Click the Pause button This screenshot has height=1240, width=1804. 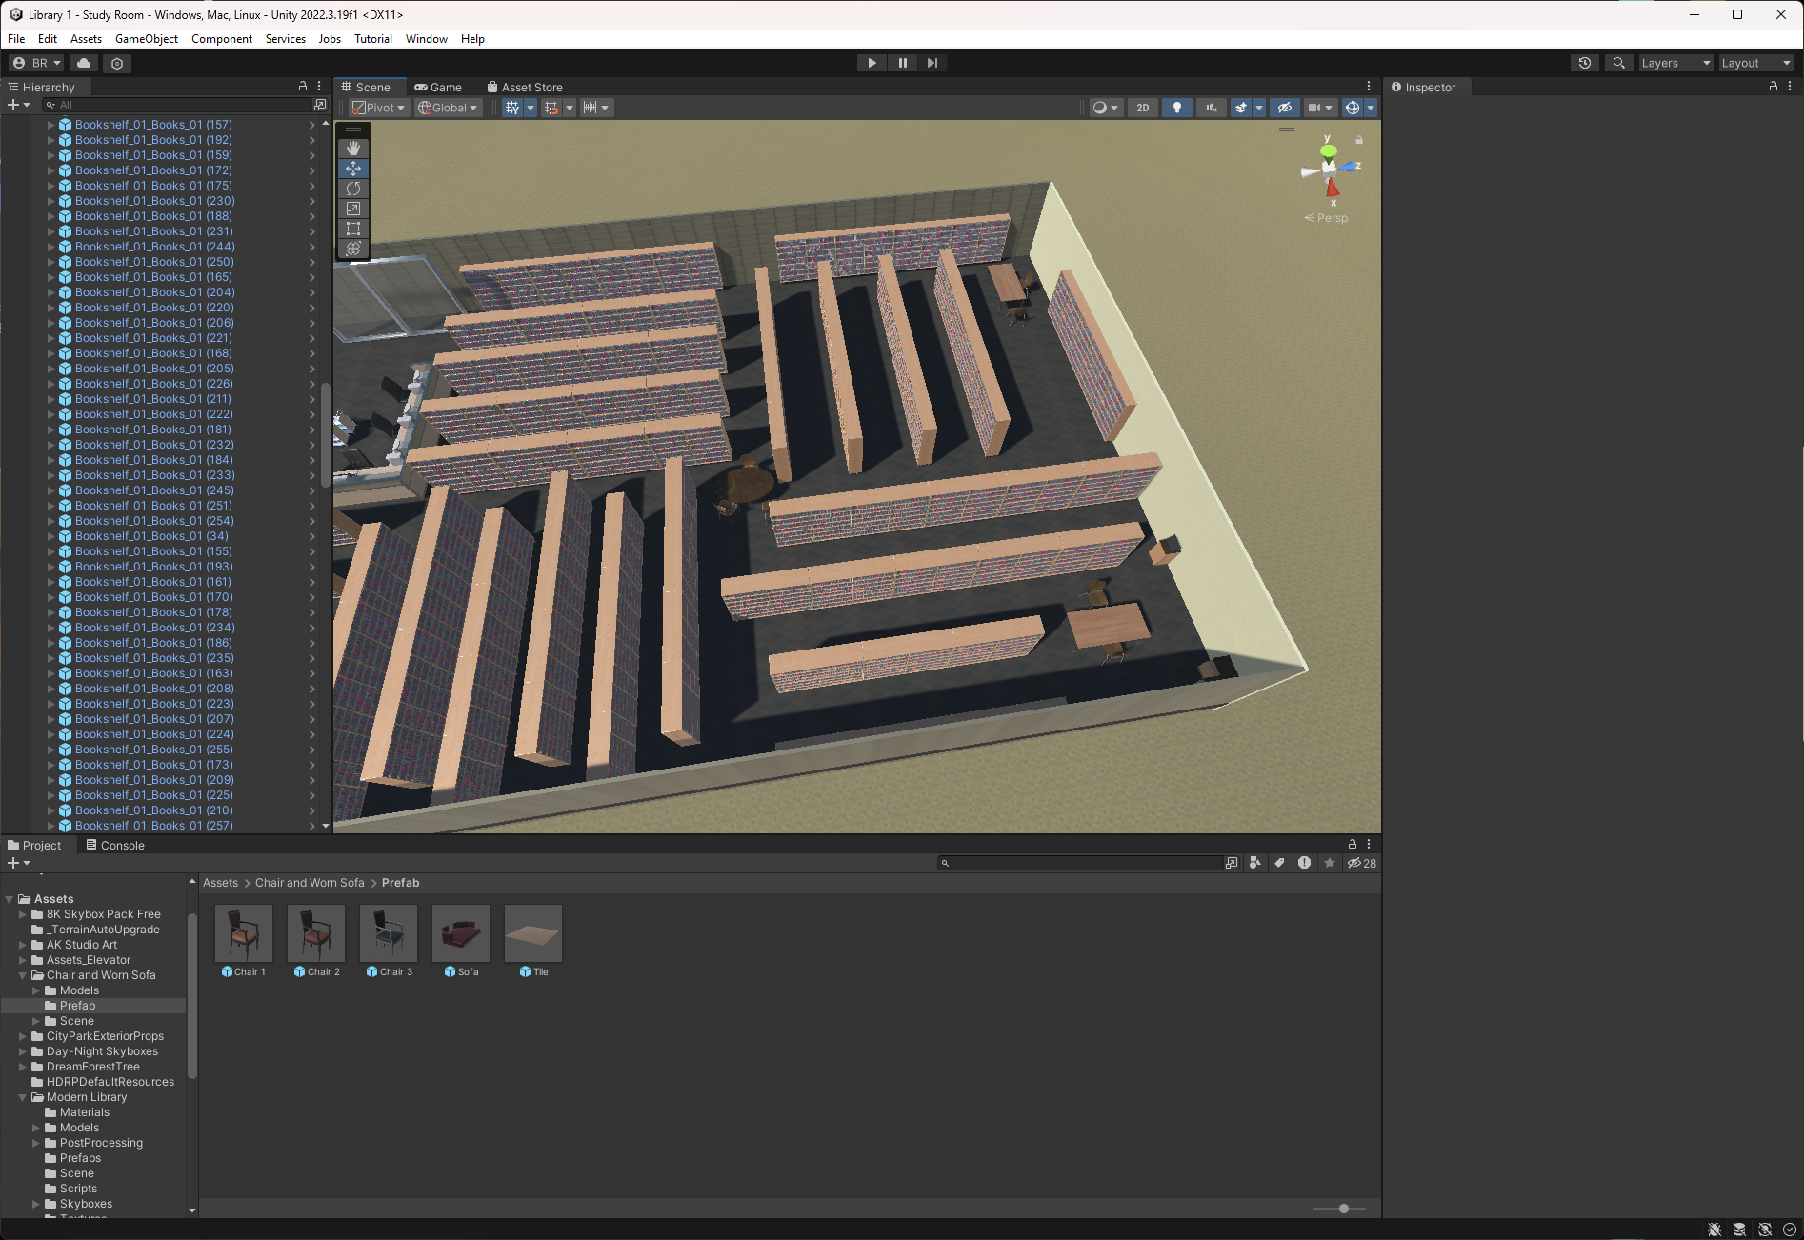[902, 63]
